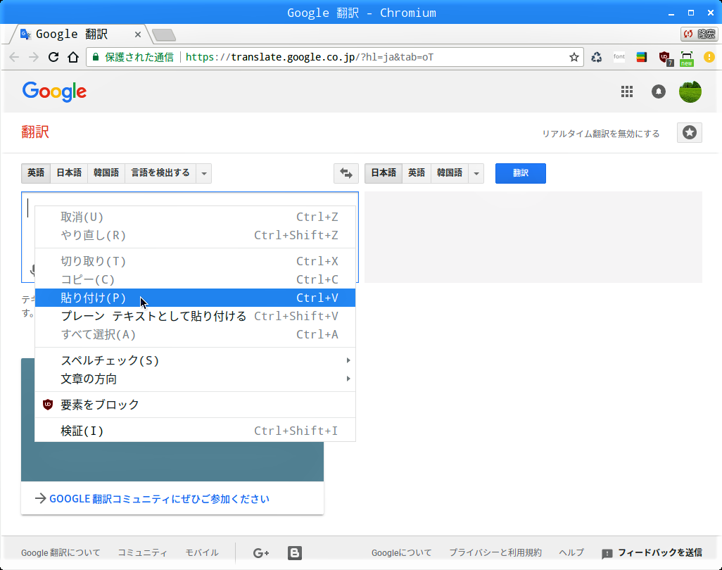This screenshot has width=722, height=570.
Task: Open the Blogger footer icon
Action: tap(295, 552)
